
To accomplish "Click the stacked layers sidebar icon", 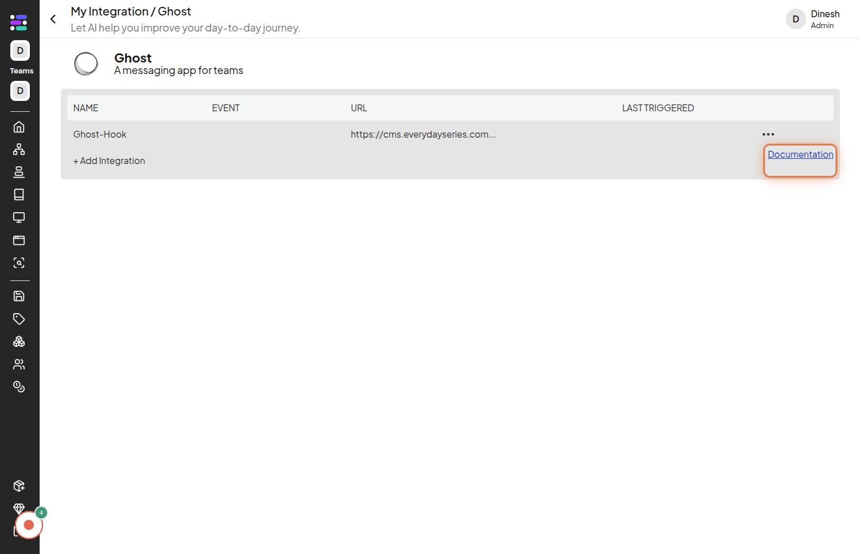I will [x=19, y=172].
